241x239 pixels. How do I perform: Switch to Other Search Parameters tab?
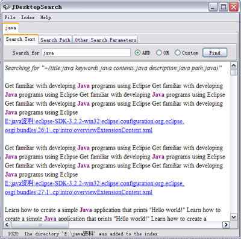click(x=105, y=40)
